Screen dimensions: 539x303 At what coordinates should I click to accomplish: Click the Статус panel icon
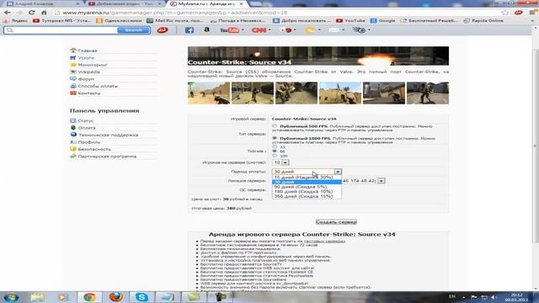[73, 120]
